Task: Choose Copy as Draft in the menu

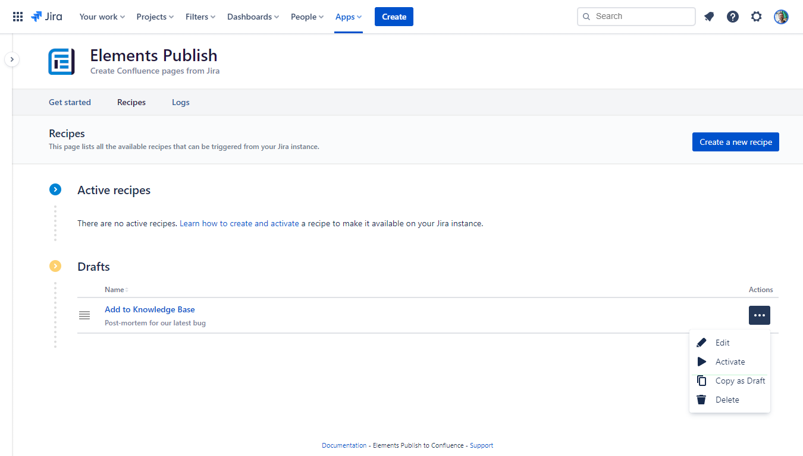Action: tap(739, 381)
